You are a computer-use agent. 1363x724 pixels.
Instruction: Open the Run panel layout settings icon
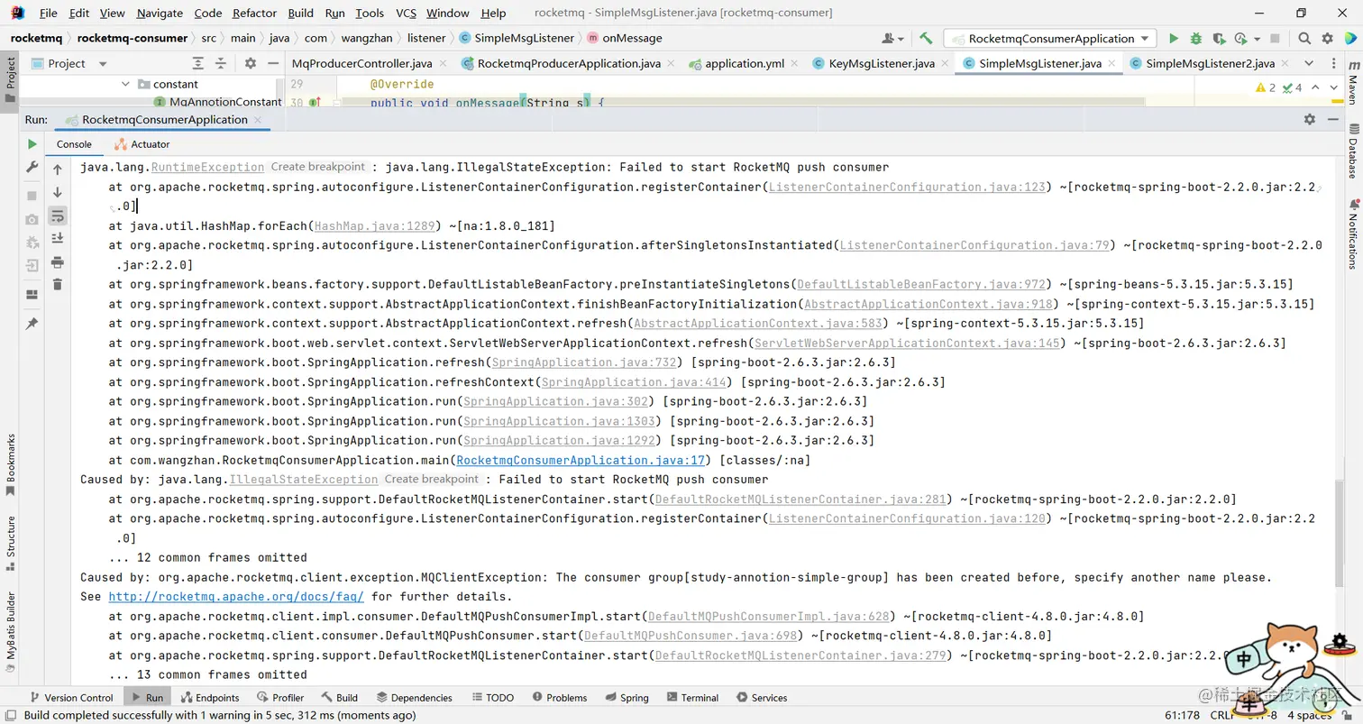[x=32, y=295]
